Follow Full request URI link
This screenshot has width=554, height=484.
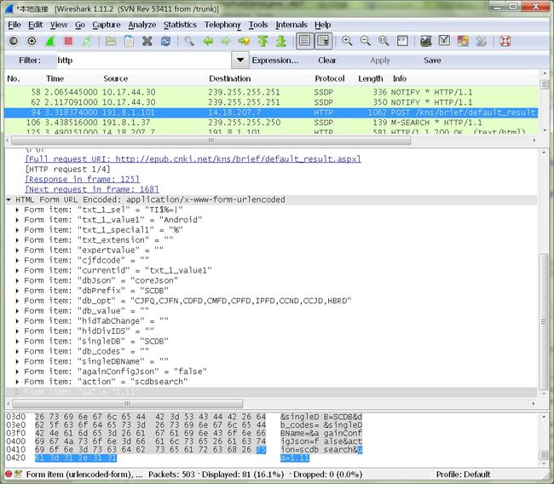coord(193,159)
